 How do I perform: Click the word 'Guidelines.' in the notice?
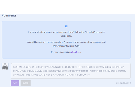pos(66,36)
